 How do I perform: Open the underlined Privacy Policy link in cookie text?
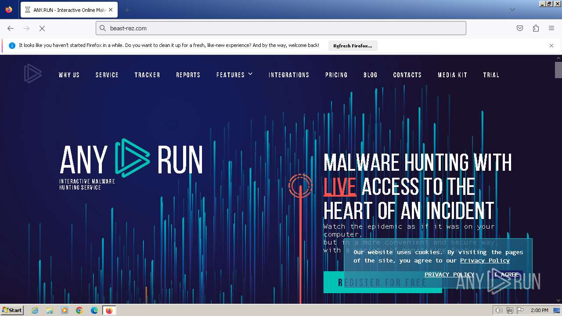coord(485,260)
